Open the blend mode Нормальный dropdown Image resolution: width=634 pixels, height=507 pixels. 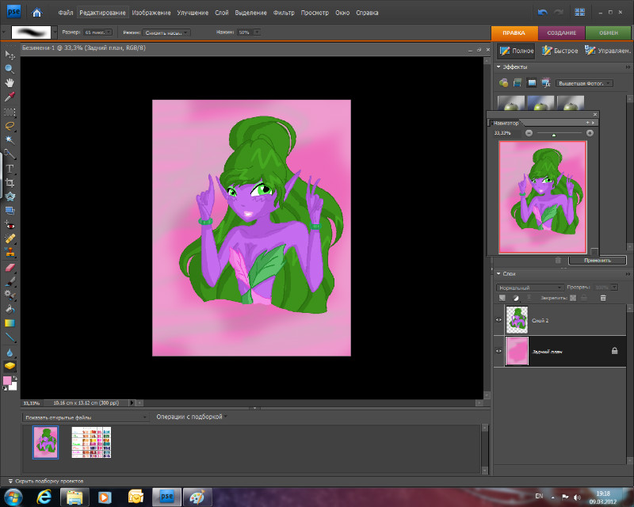(529, 288)
